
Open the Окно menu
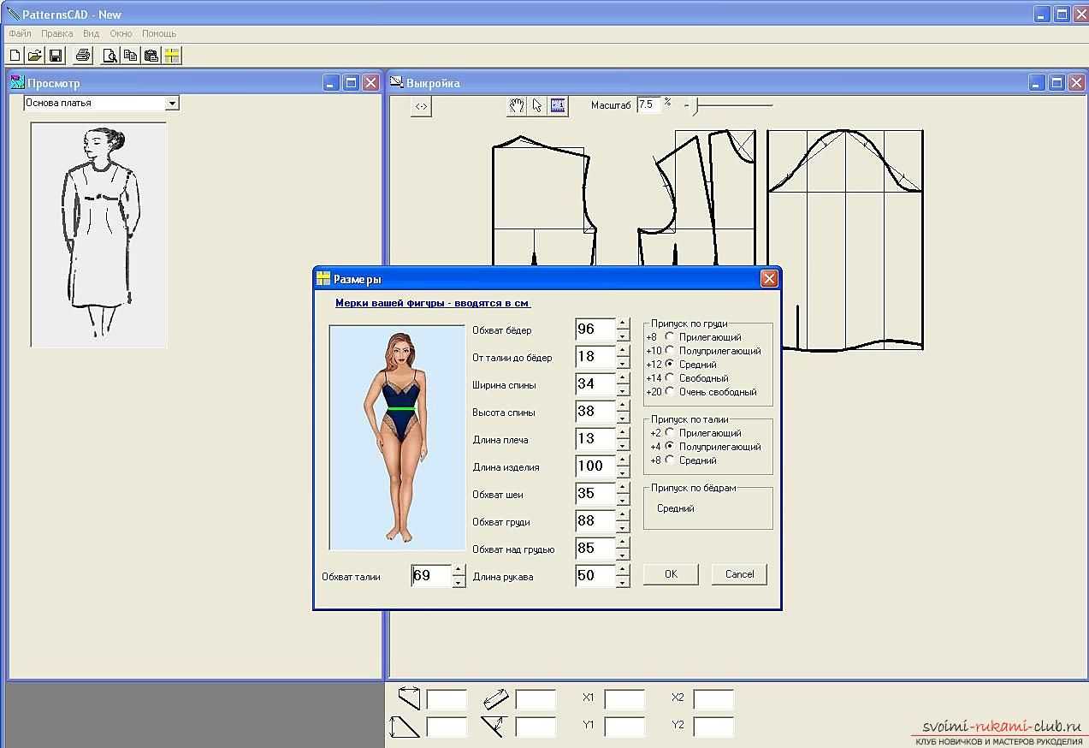121,34
